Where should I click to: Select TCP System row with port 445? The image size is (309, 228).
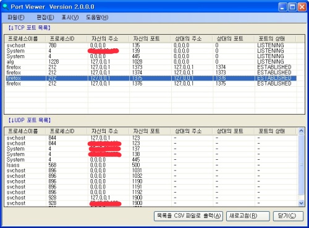click(151, 56)
